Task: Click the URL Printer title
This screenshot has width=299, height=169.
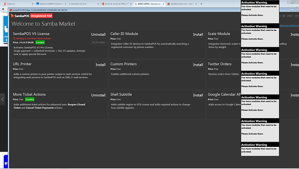Action: tap(22, 64)
